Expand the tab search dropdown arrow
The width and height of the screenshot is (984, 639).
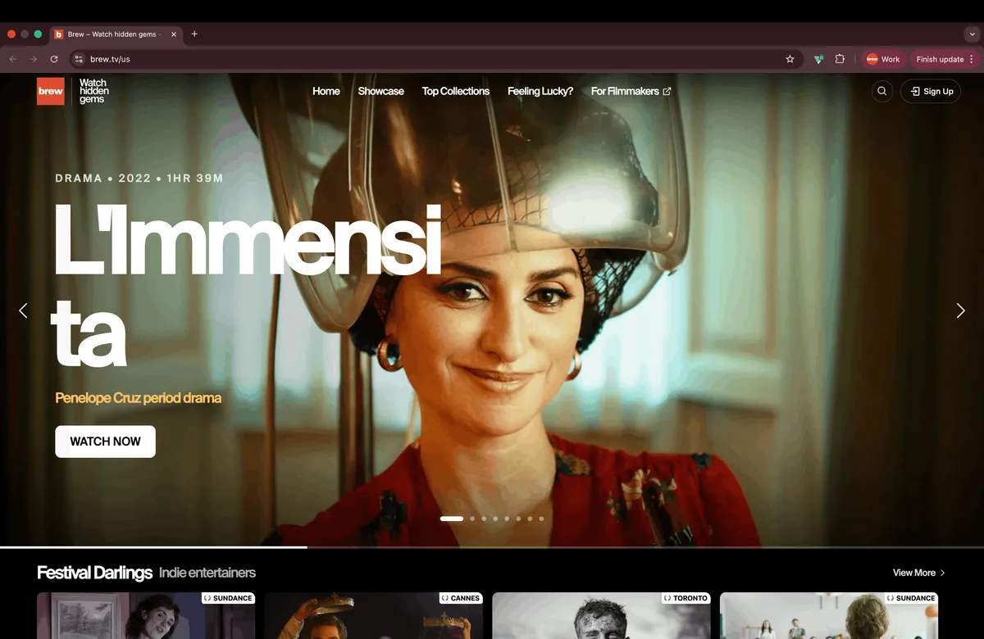tap(972, 34)
